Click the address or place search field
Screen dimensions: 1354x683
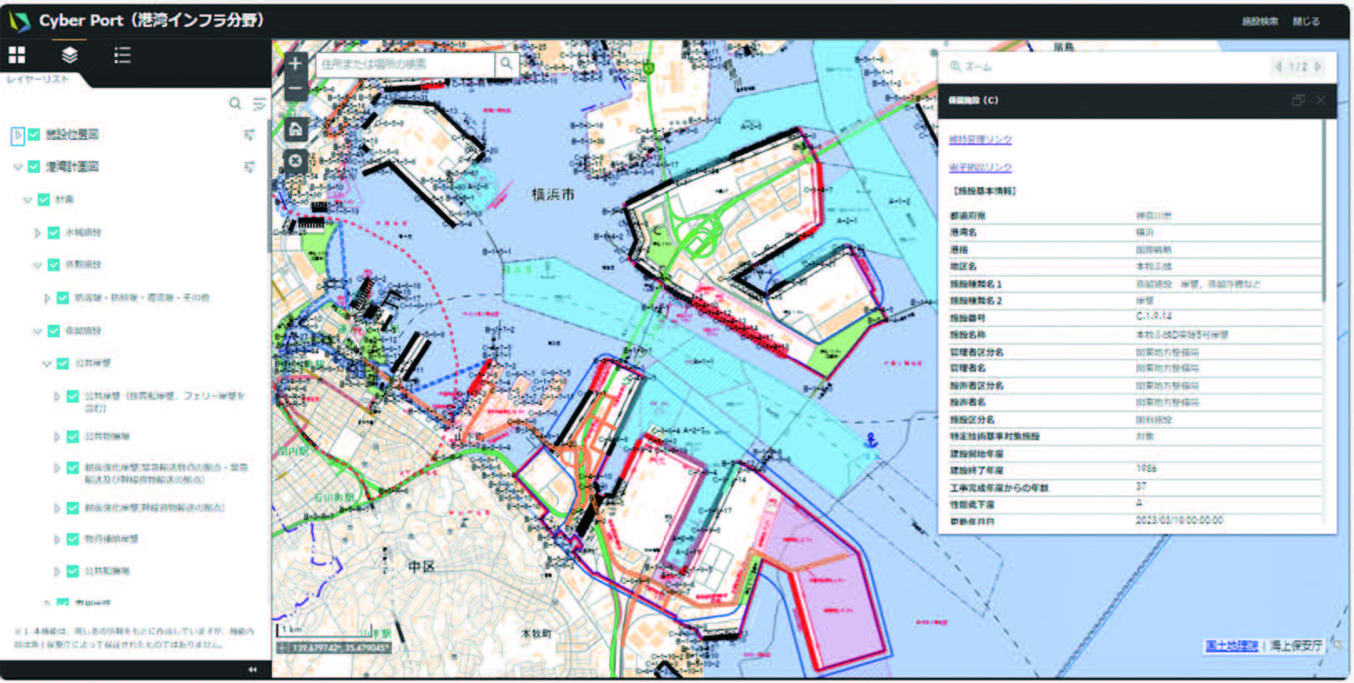405,63
